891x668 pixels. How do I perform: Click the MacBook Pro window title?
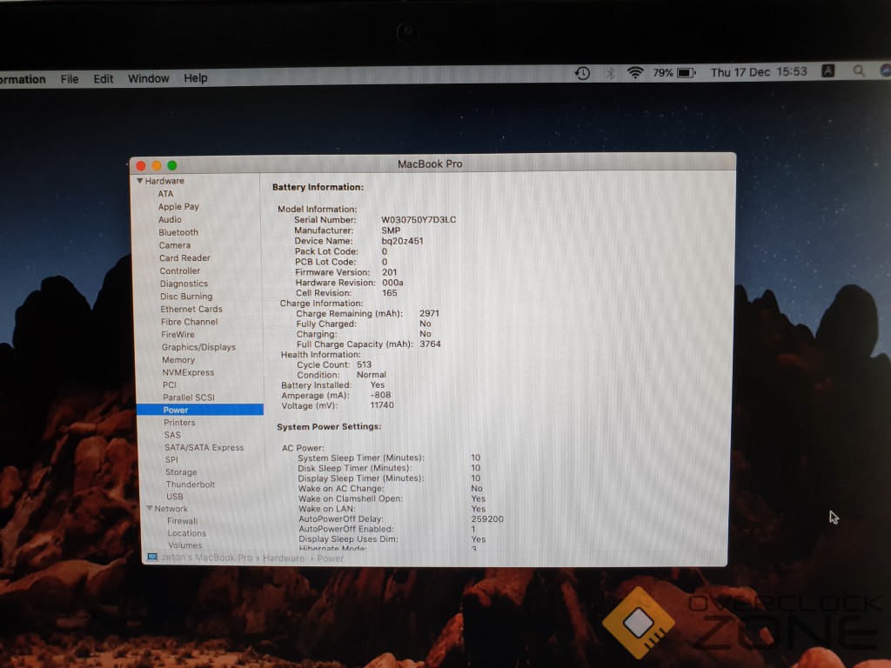pos(430,164)
